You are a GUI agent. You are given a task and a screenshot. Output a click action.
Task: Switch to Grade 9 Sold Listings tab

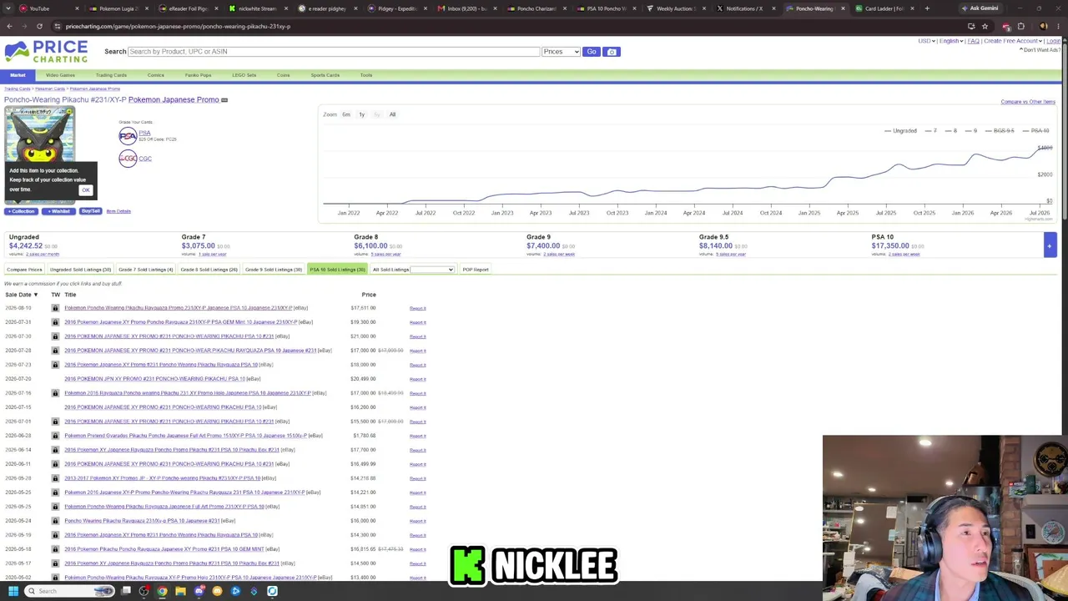point(274,270)
